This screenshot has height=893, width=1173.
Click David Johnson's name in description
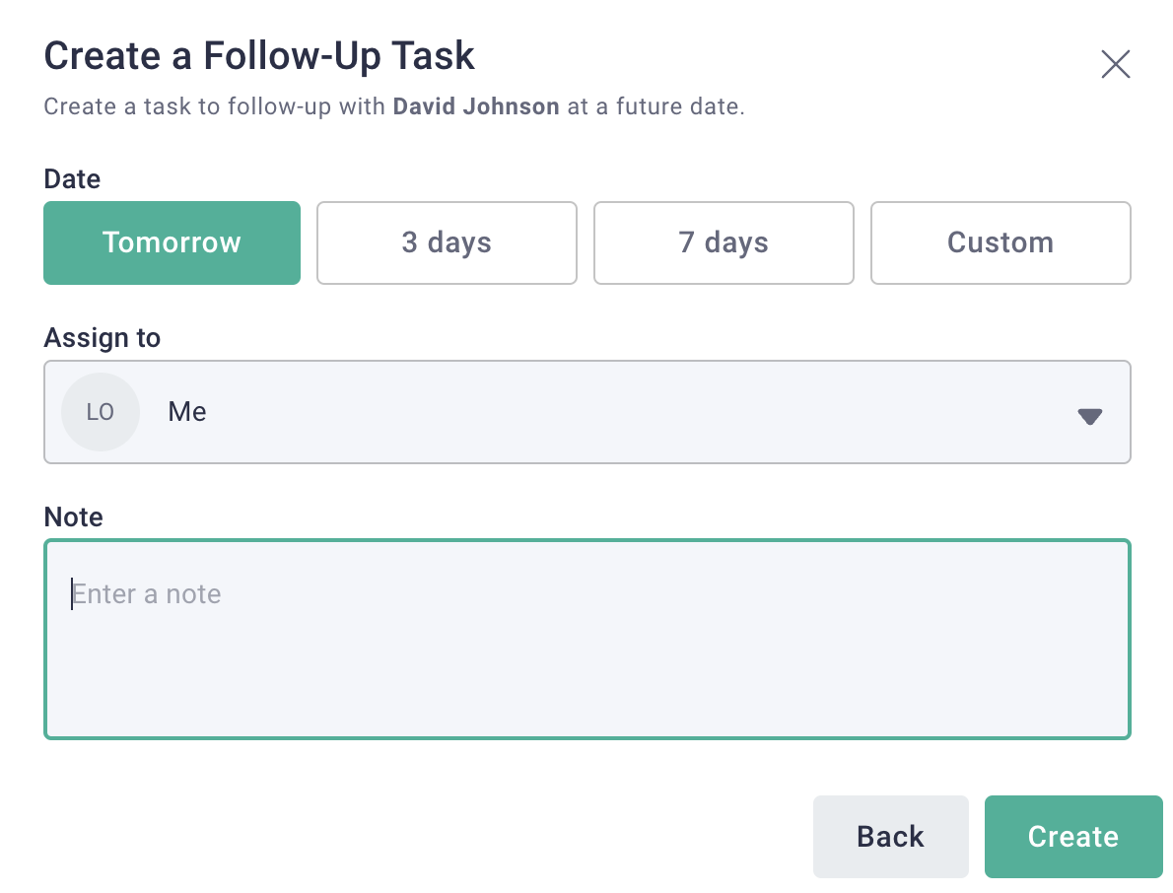tap(476, 105)
